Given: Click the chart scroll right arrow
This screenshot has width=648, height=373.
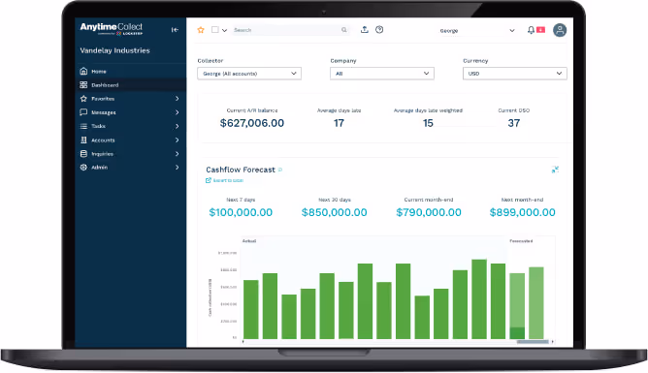Looking at the screenshot, I should 553,342.
